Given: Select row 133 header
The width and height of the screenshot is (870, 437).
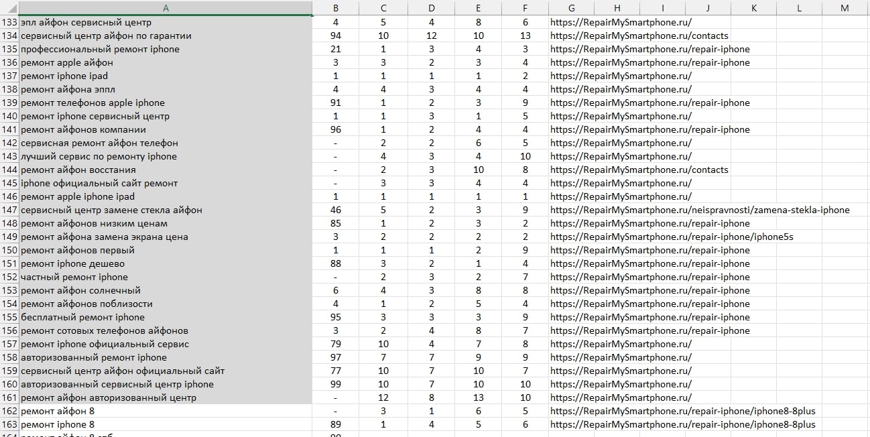Looking at the screenshot, I should 9,22.
